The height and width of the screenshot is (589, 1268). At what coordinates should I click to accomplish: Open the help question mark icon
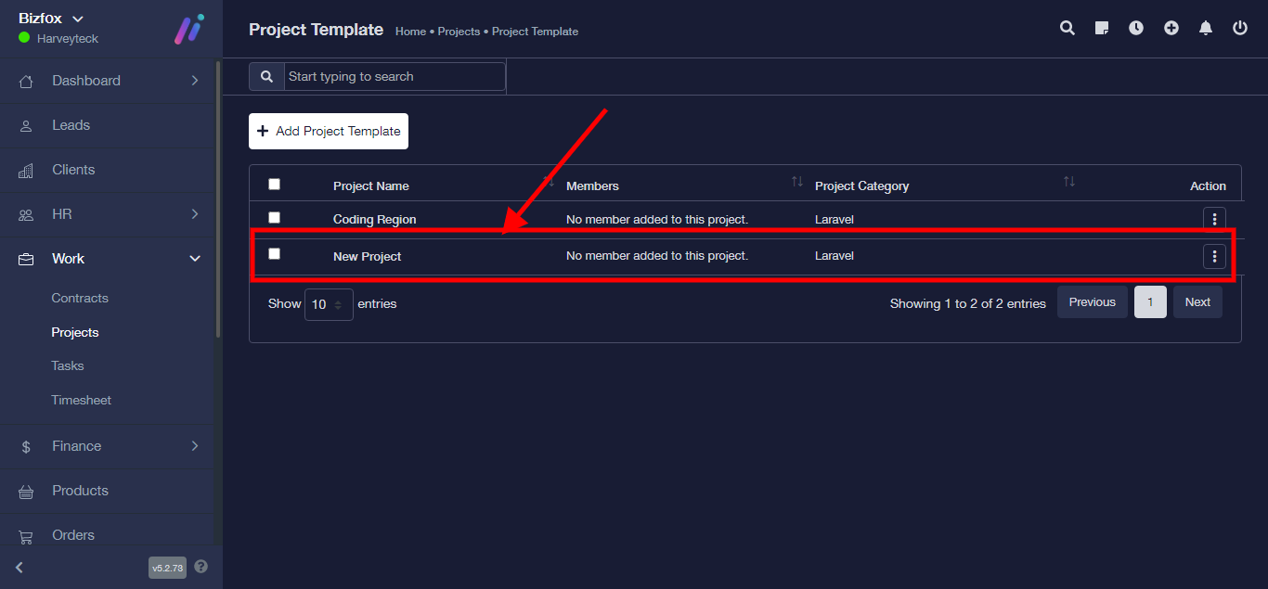click(201, 567)
